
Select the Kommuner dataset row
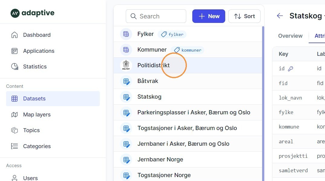click(x=188, y=50)
